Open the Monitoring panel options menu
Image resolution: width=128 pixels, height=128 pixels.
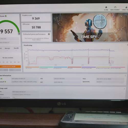[x=127, y=45]
